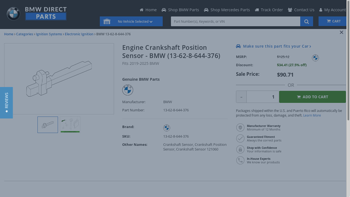Click the cart icon in ADD TO CART

(x=299, y=97)
